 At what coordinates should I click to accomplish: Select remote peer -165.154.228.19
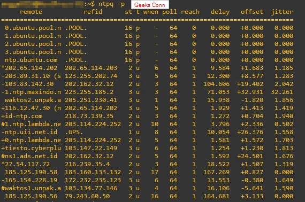[29, 180]
